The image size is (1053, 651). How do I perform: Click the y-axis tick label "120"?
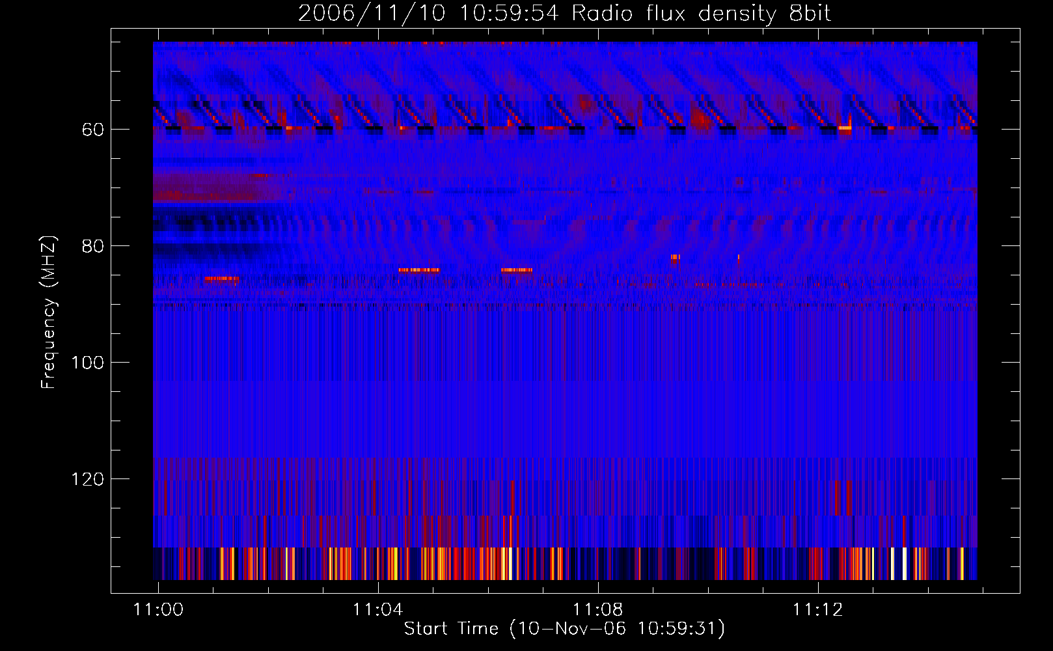87,479
